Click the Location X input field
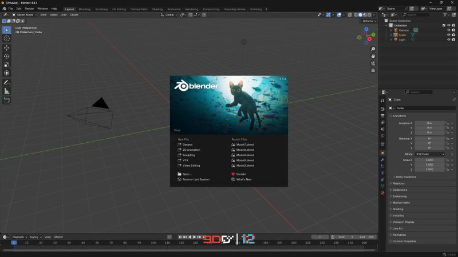Image resolution: width=458 pixels, height=257 pixels. click(x=431, y=123)
